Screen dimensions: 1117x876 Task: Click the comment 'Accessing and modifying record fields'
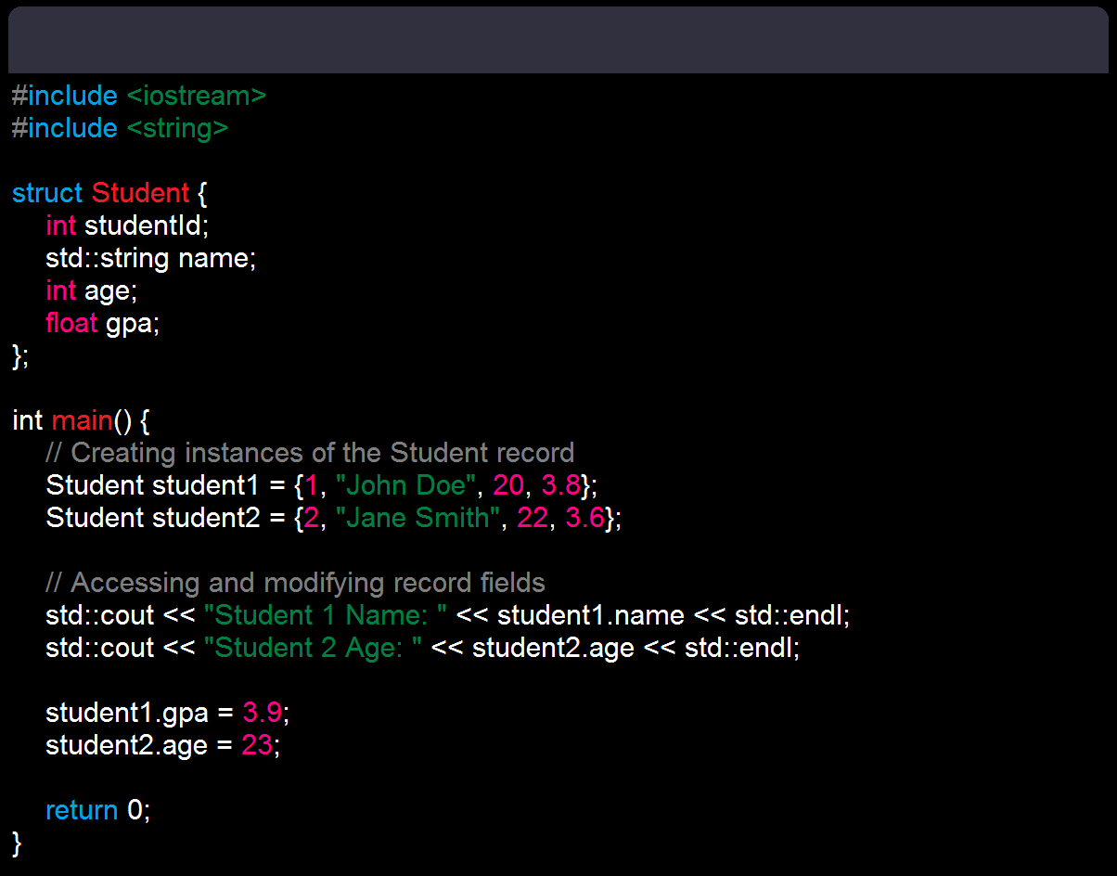(x=295, y=583)
